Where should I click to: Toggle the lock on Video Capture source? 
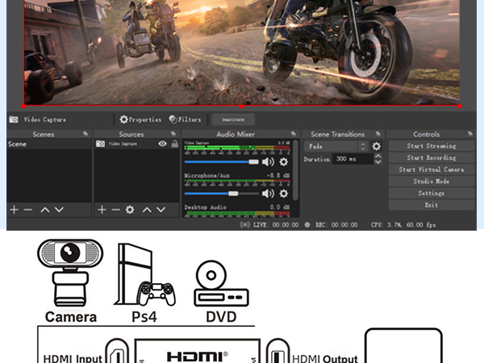[175, 144]
